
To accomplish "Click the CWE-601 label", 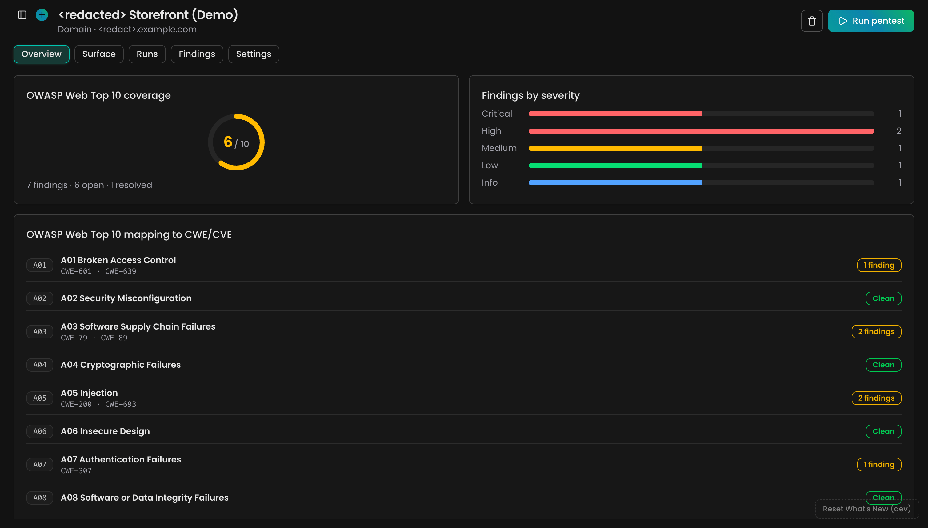I will coord(76,271).
